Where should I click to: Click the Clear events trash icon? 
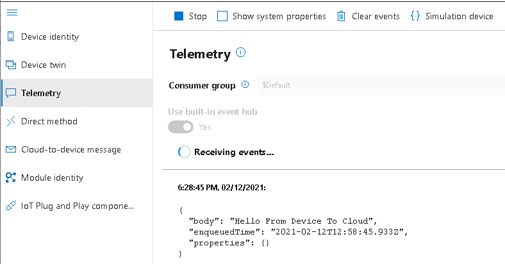[x=342, y=16]
